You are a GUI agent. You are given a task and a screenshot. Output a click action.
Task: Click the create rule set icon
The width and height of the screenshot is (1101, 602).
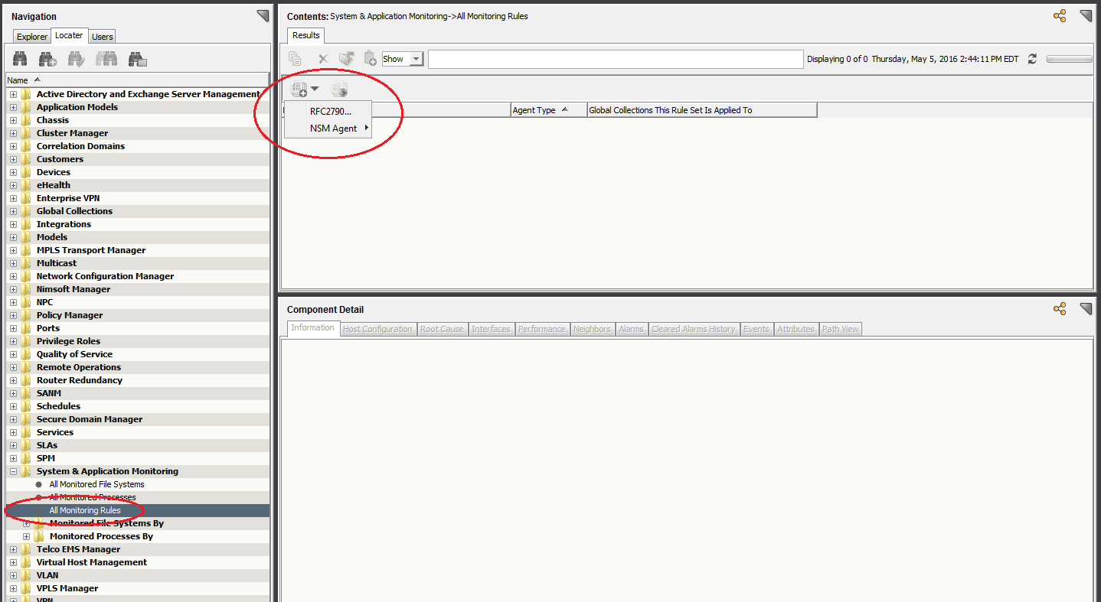(299, 89)
